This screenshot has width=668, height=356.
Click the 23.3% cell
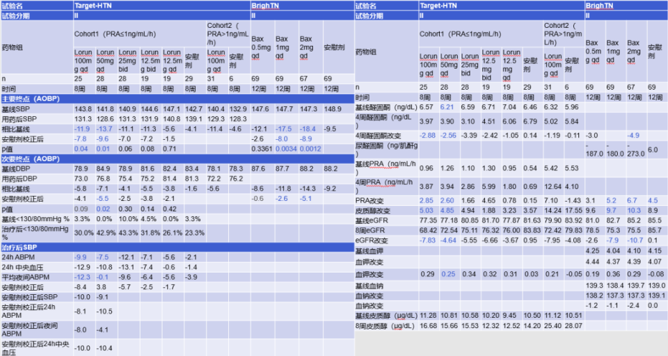(x=195, y=233)
